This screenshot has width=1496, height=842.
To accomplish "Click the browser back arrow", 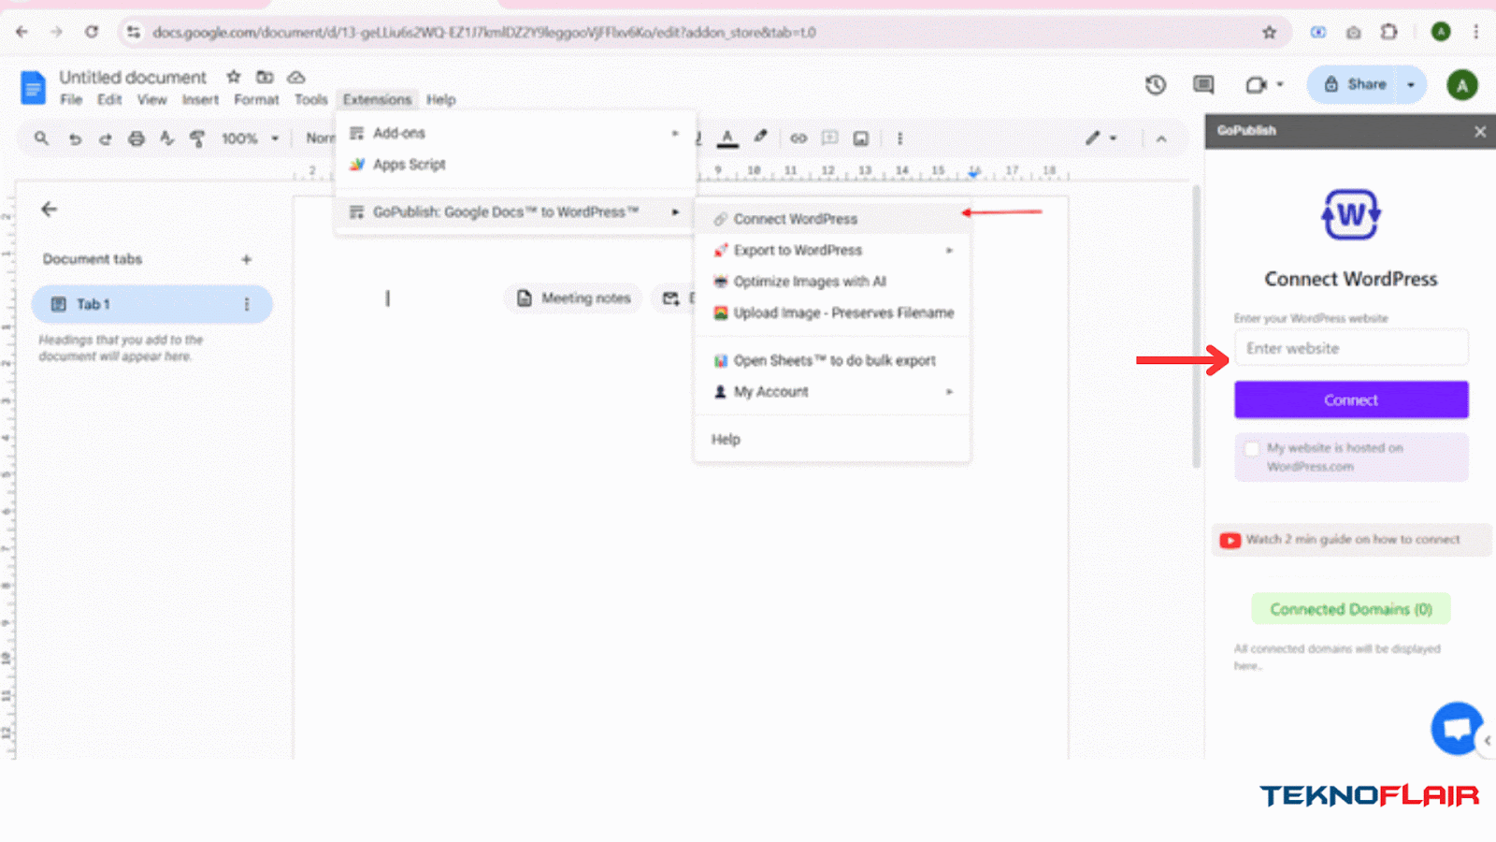I will [22, 32].
